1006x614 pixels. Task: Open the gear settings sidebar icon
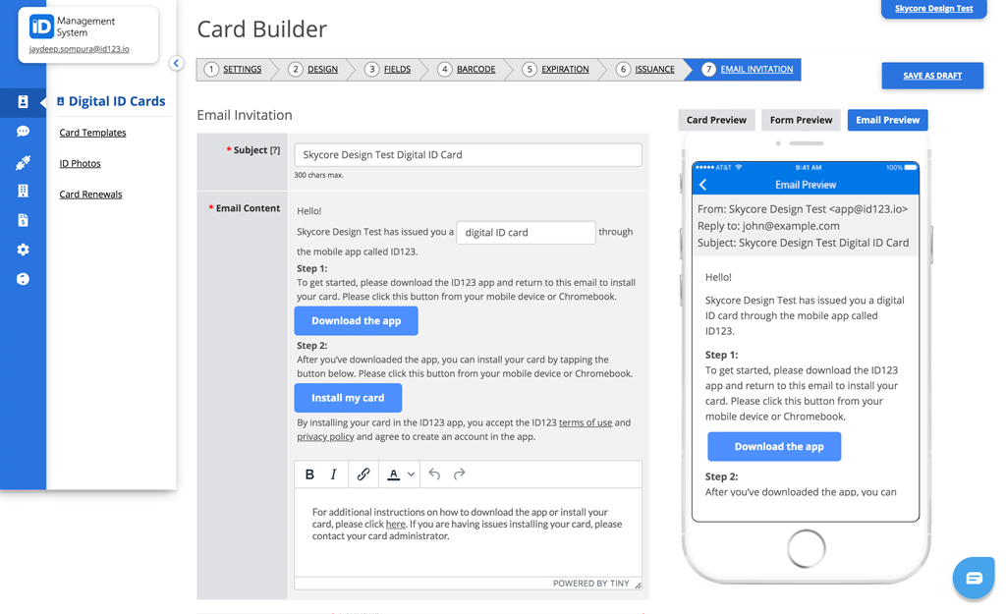click(24, 250)
